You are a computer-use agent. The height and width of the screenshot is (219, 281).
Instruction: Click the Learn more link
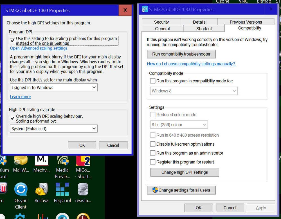(20, 97)
